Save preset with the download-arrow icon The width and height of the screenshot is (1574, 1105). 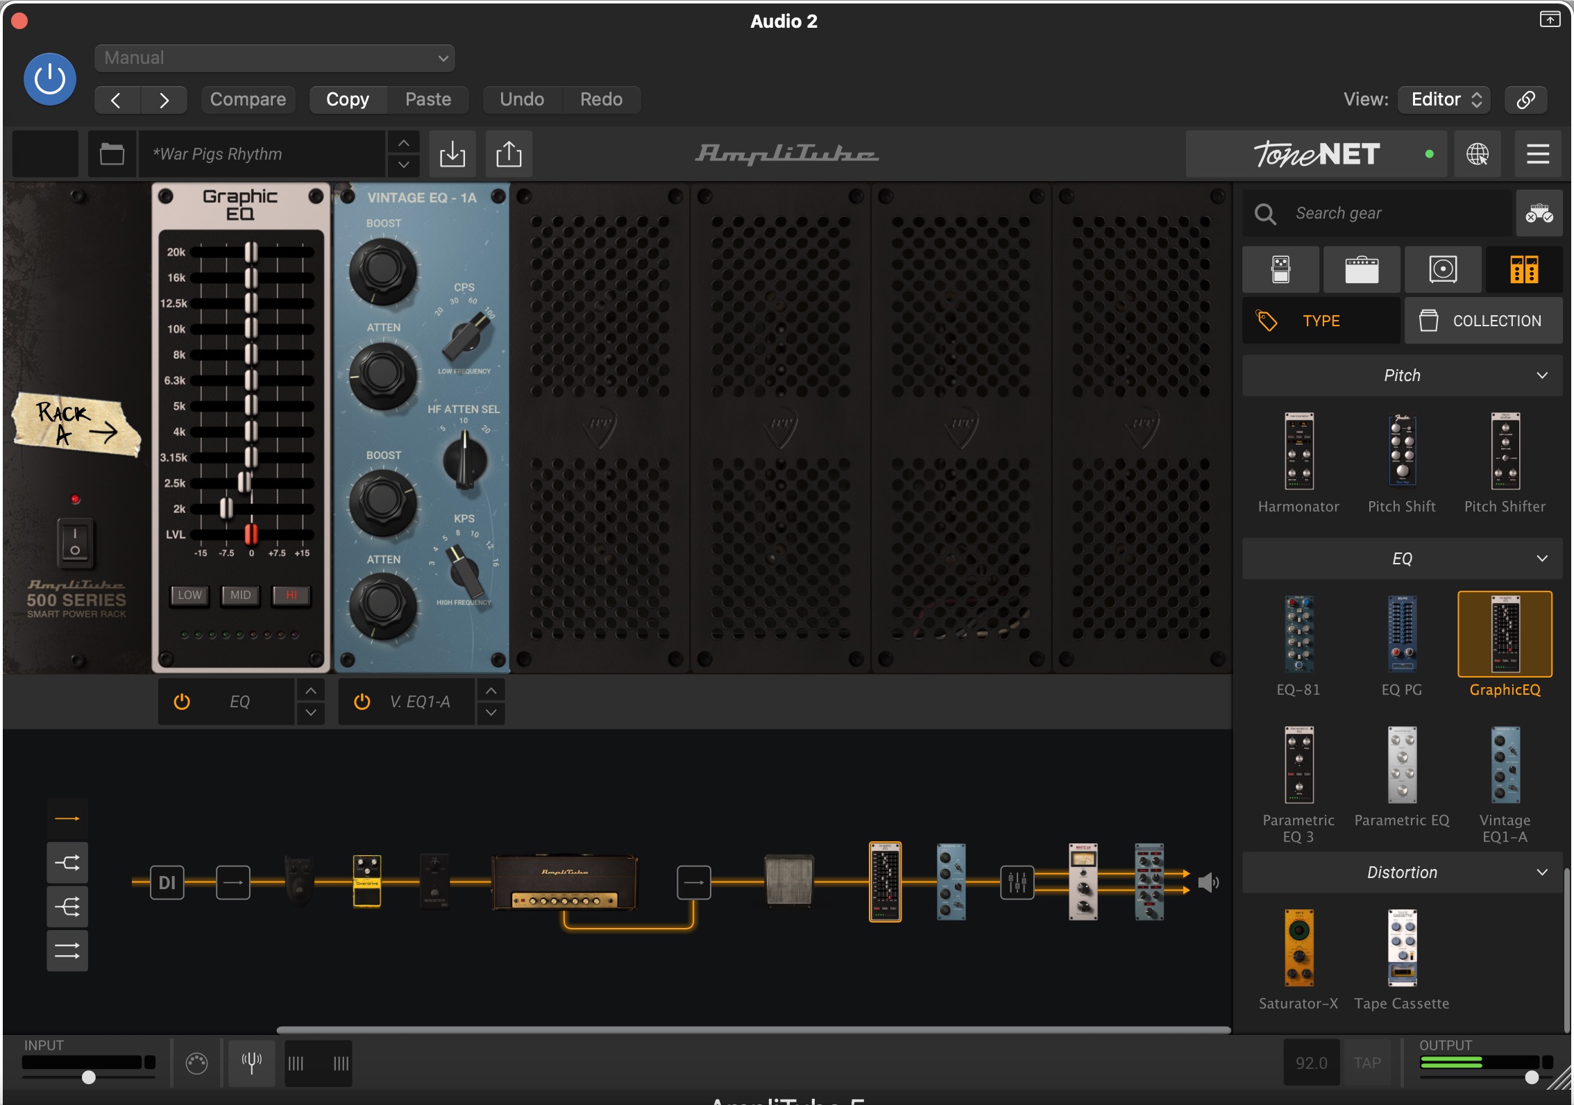(x=452, y=154)
